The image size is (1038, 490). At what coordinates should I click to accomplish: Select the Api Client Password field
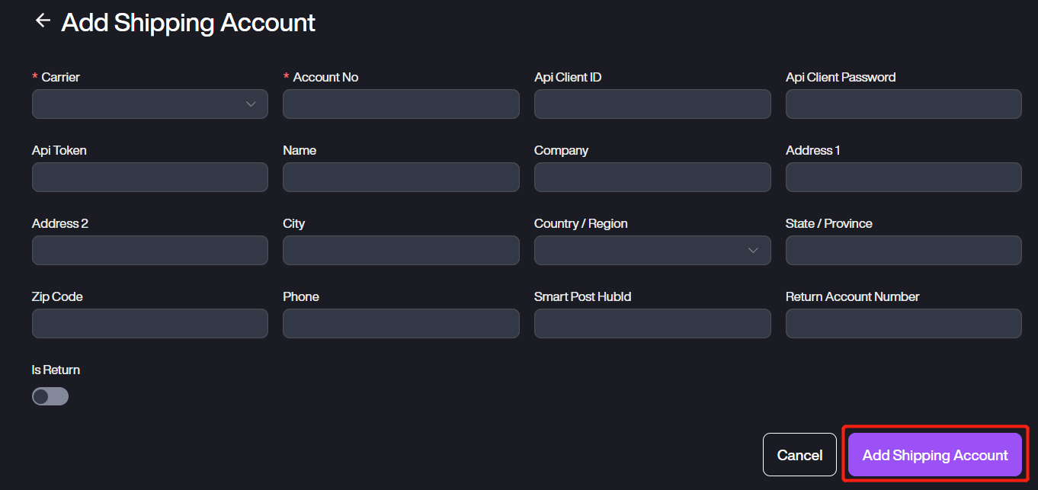[x=903, y=104]
